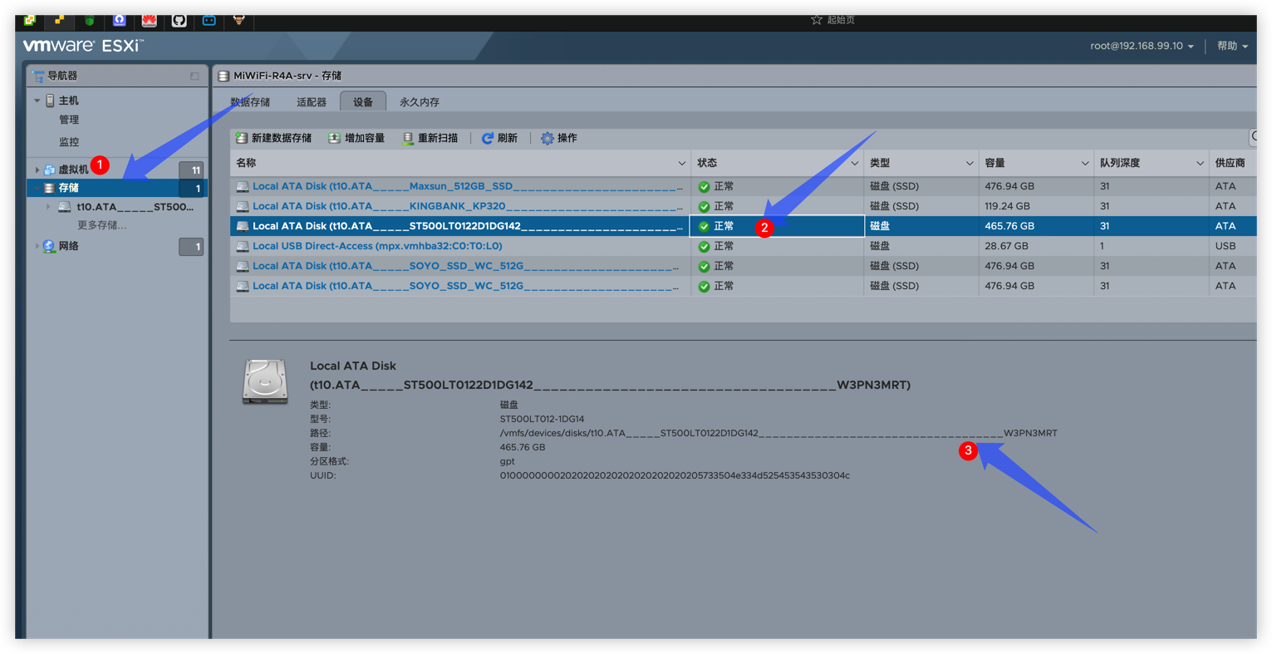Open the 状态 column dropdown arrow

coord(854,164)
